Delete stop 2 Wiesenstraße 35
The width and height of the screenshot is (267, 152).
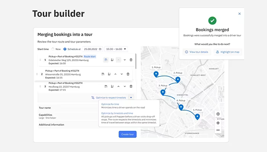128,74
